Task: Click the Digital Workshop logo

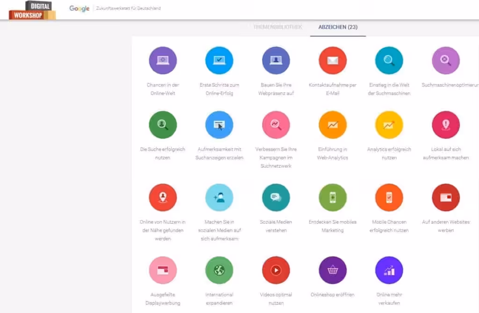Action: tap(32, 10)
